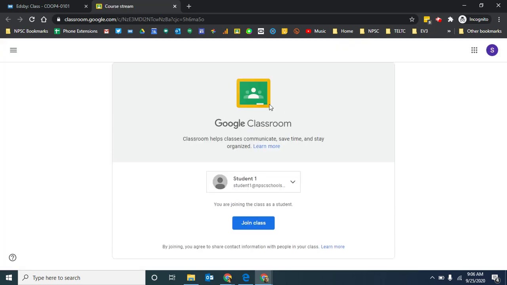The image size is (507, 285).
Task: Click the Google Classroom chalkboard logo
Action: click(x=253, y=93)
